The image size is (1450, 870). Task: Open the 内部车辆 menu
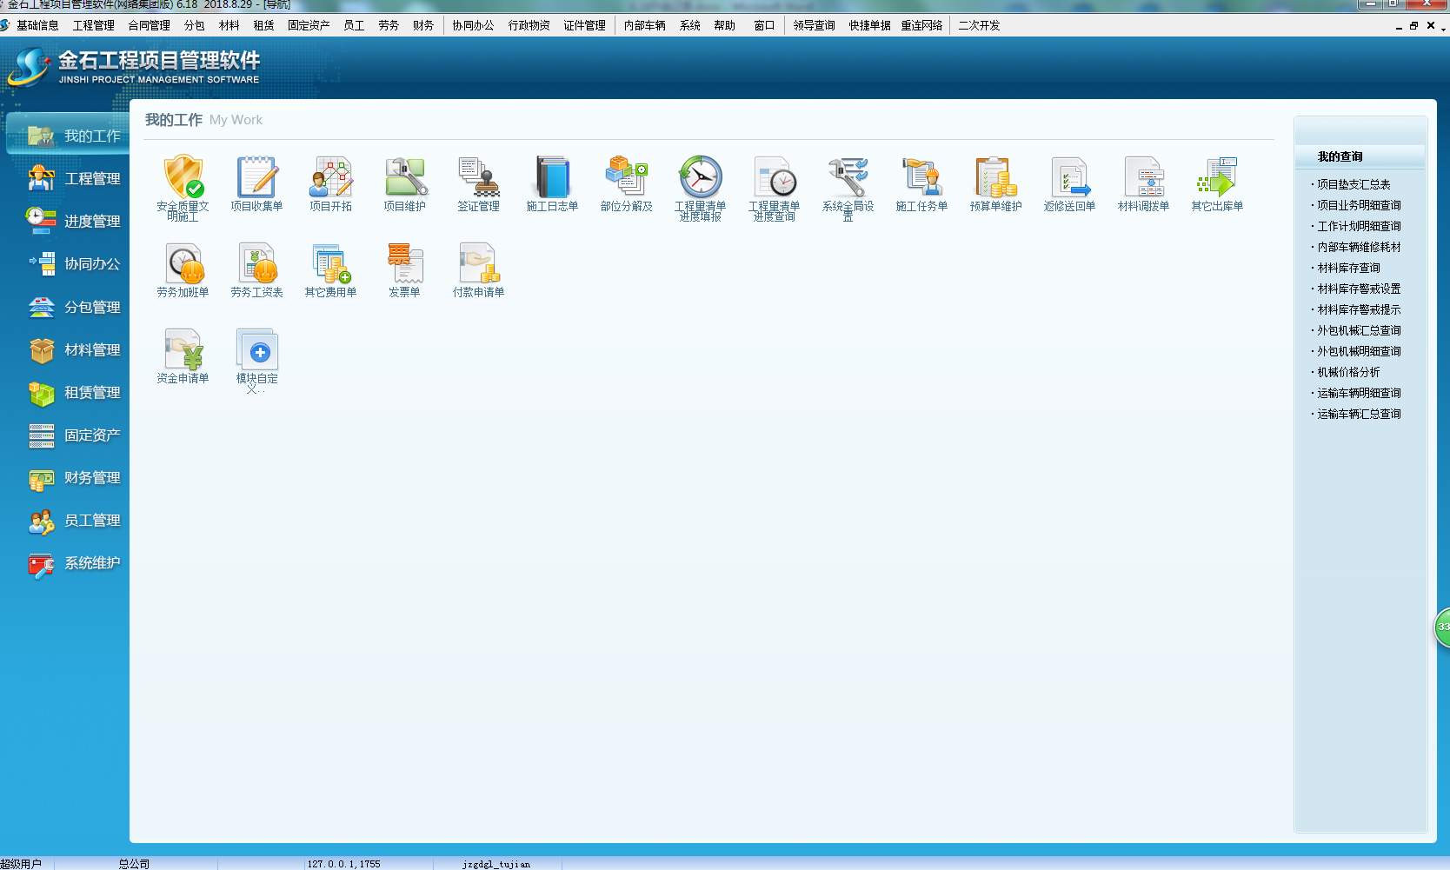(x=644, y=25)
